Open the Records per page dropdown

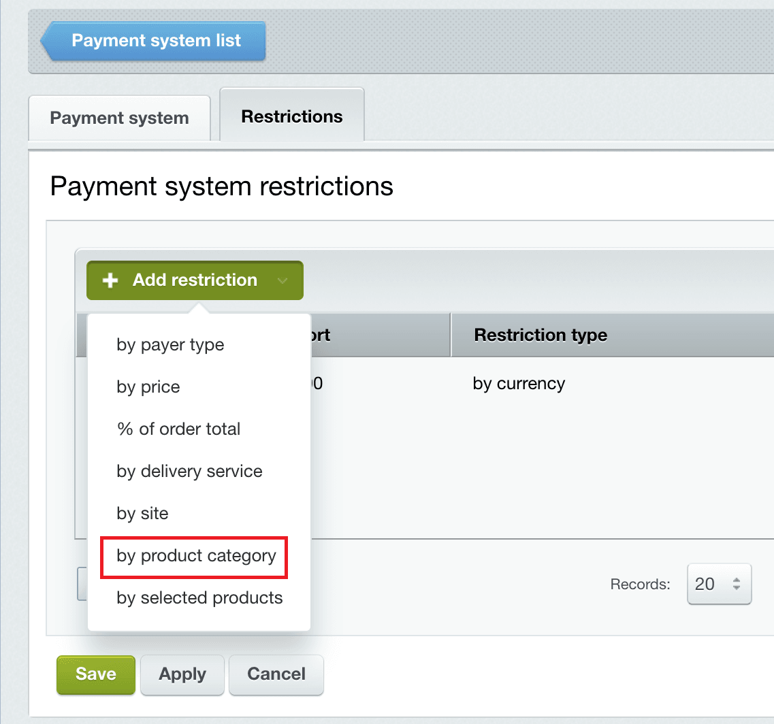[x=719, y=584]
